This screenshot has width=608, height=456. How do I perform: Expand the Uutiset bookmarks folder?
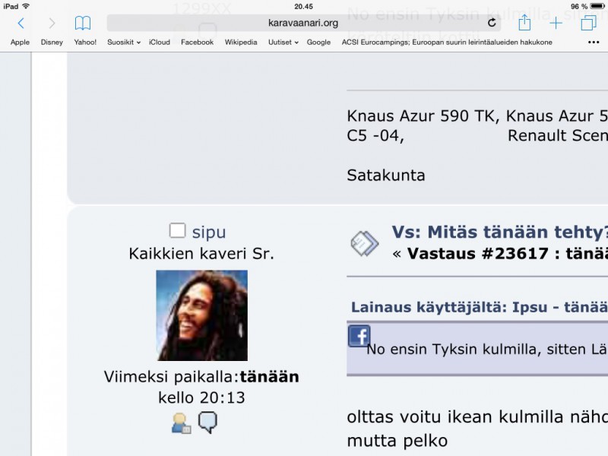[x=283, y=43]
